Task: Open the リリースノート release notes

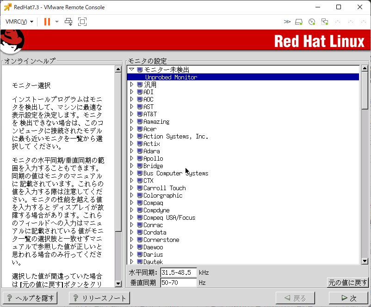Action: (99, 298)
